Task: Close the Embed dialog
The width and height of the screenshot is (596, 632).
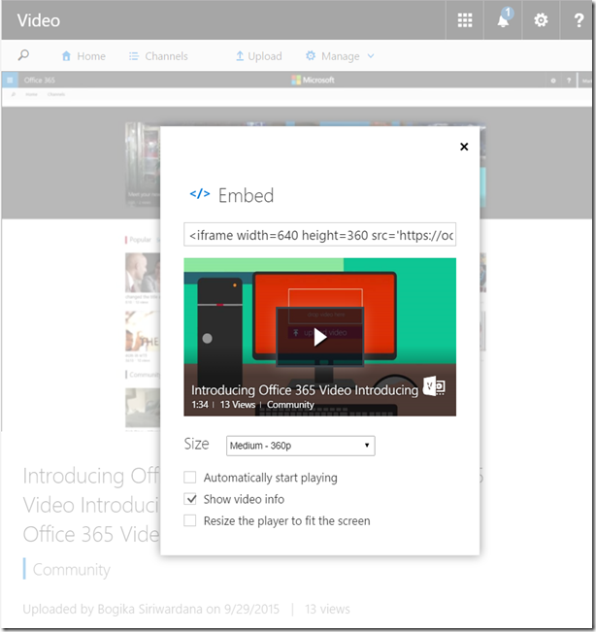Action: coord(464,147)
